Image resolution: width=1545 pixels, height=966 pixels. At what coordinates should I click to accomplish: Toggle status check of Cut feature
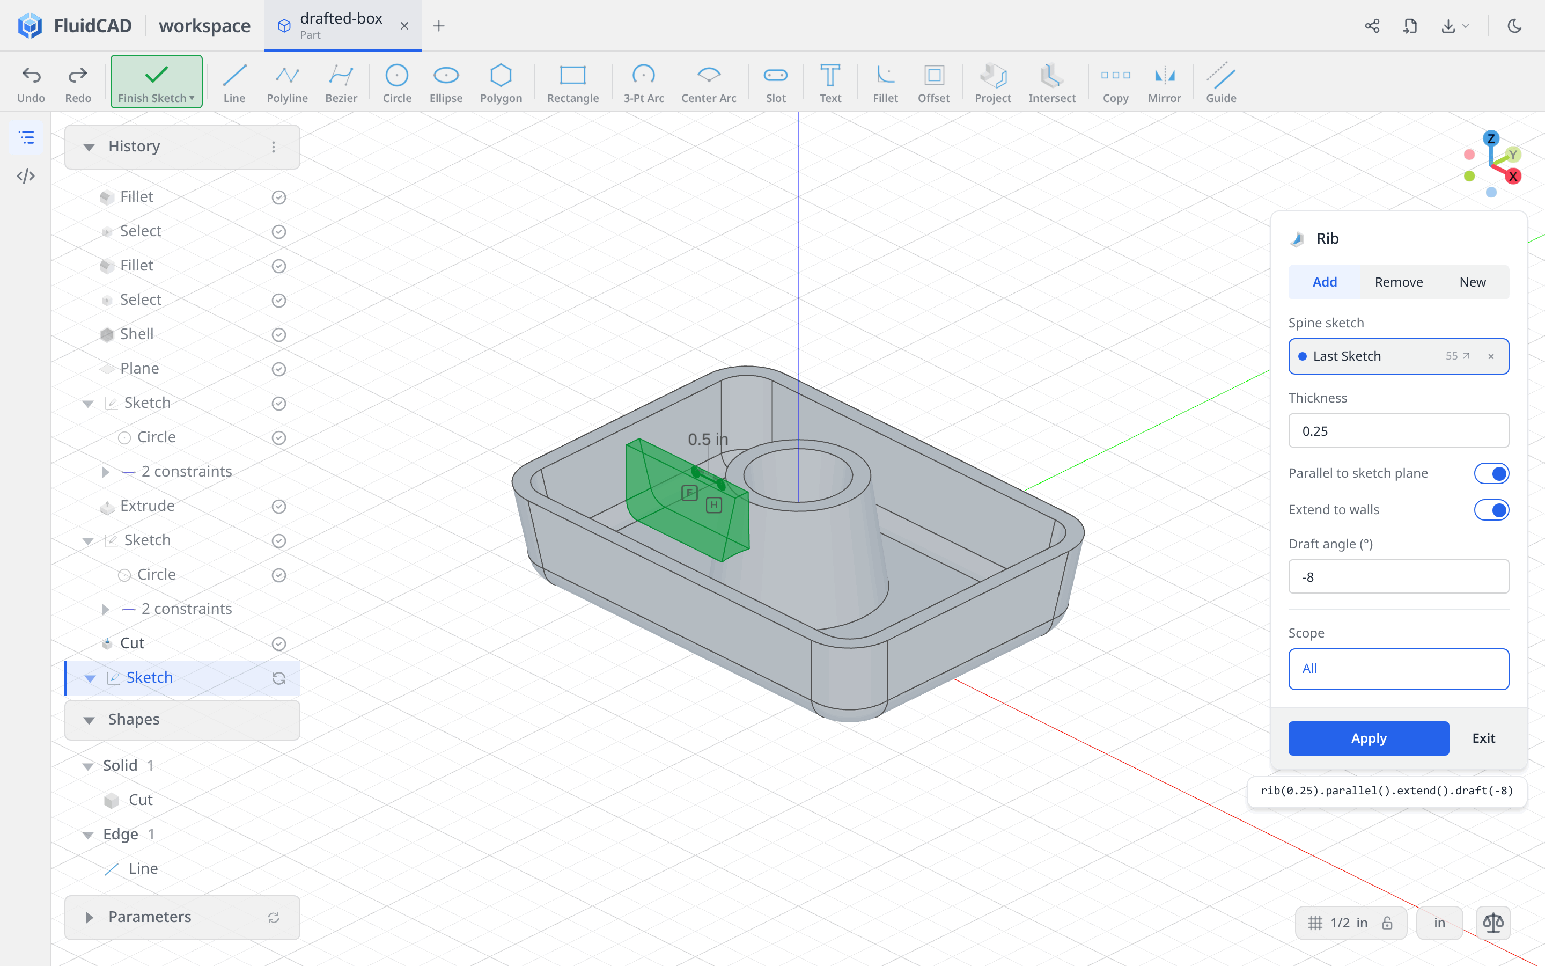click(x=278, y=643)
